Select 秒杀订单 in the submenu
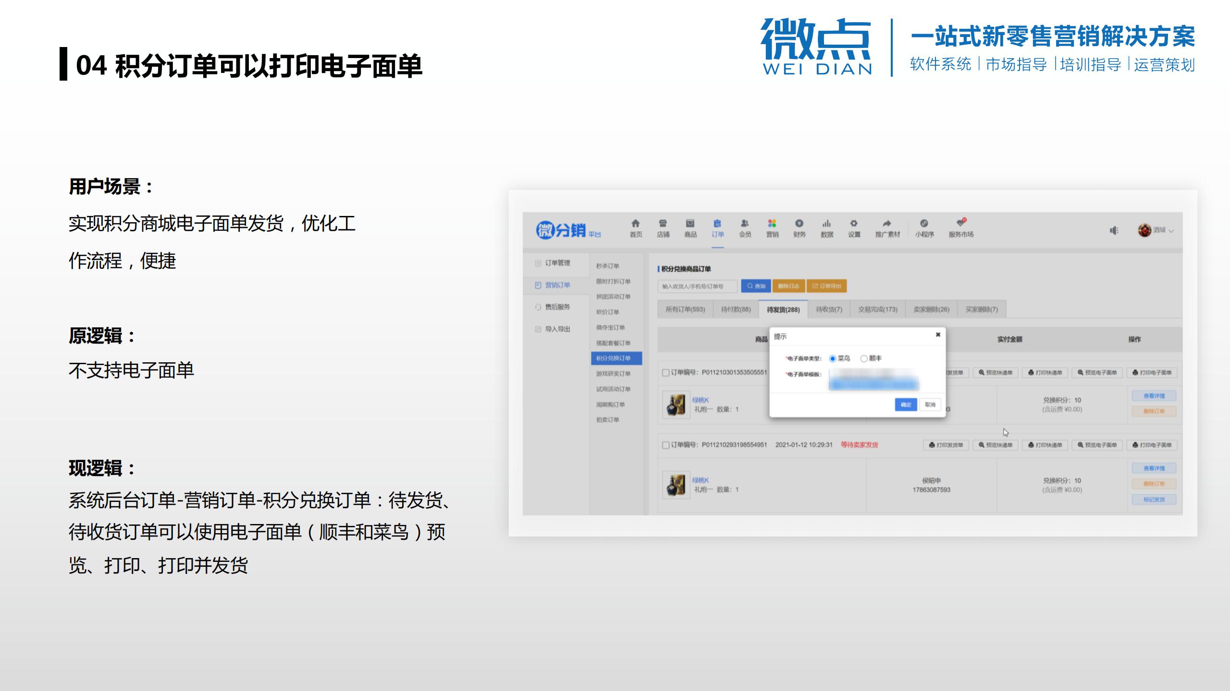This screenshot has width=1230, height=691. (x=608, y=266)
